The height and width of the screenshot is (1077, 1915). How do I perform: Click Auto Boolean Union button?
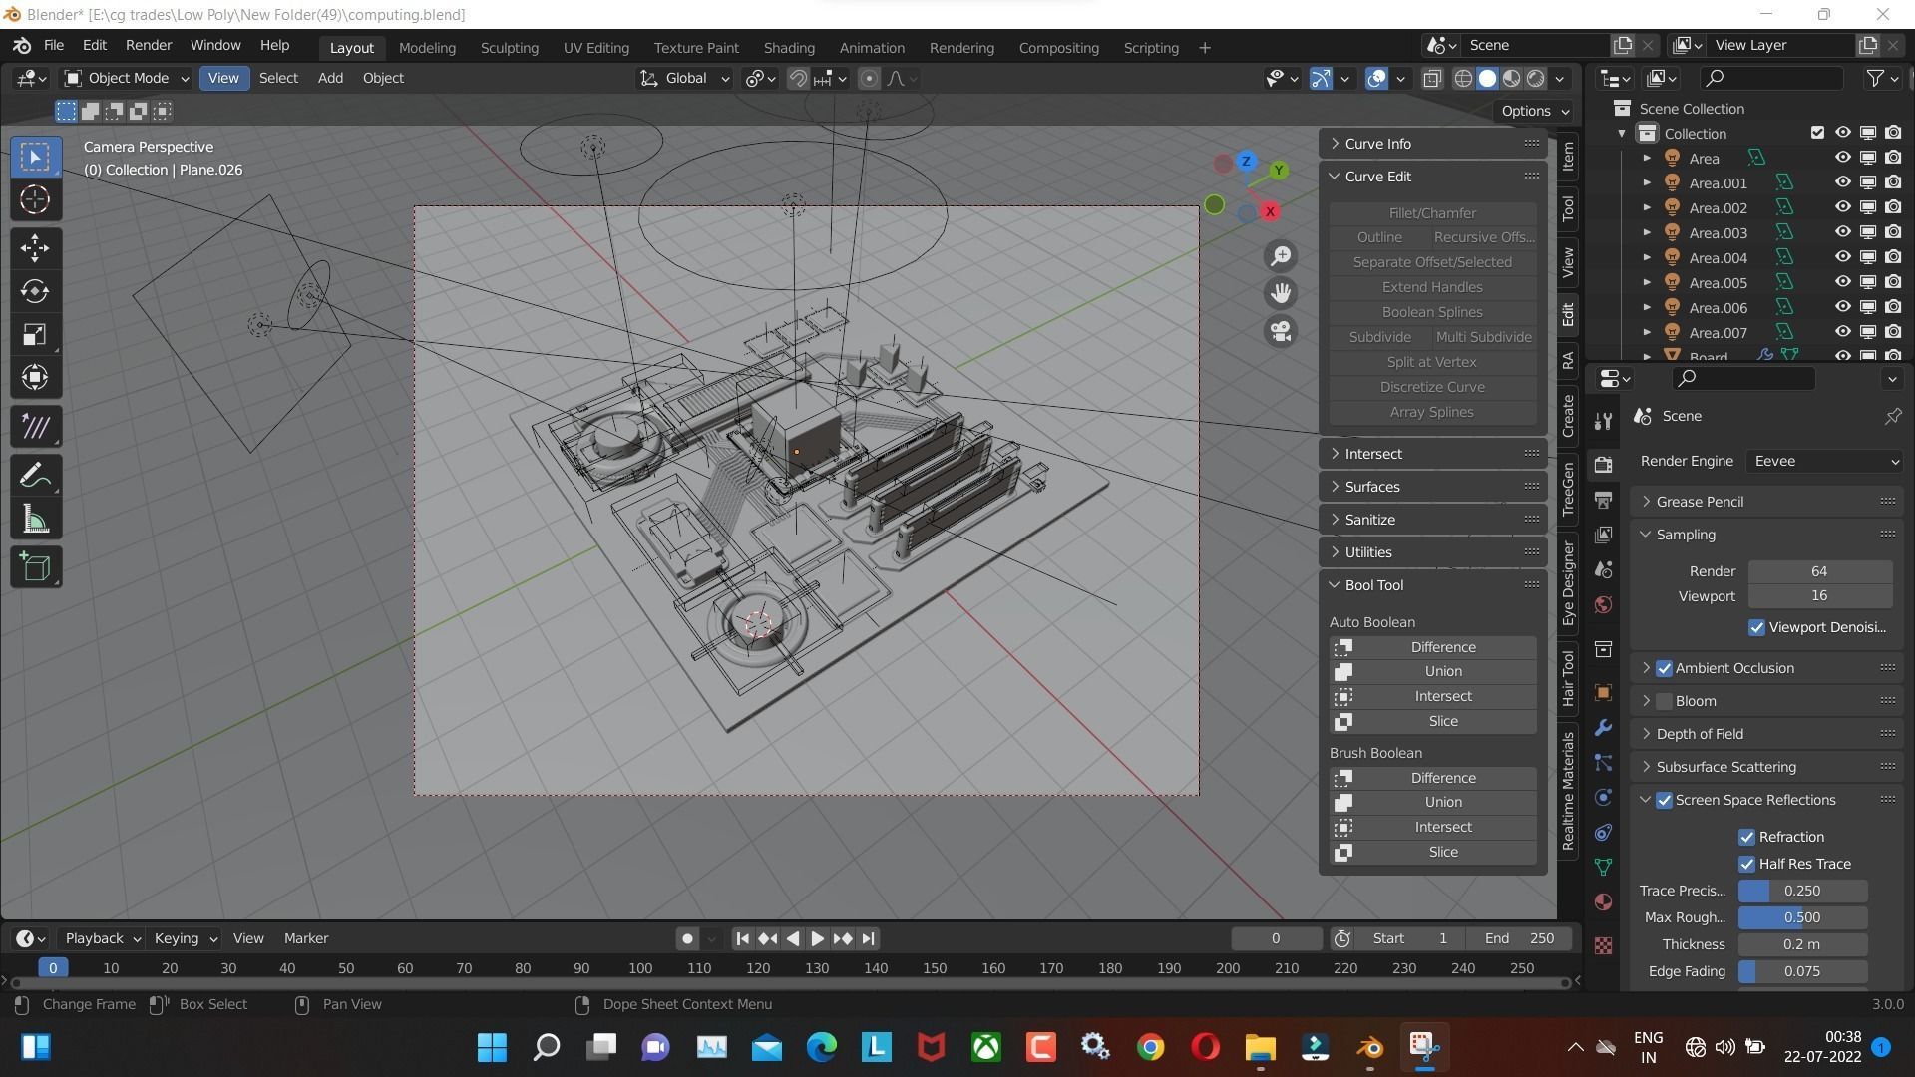[x=1433, y=672]
